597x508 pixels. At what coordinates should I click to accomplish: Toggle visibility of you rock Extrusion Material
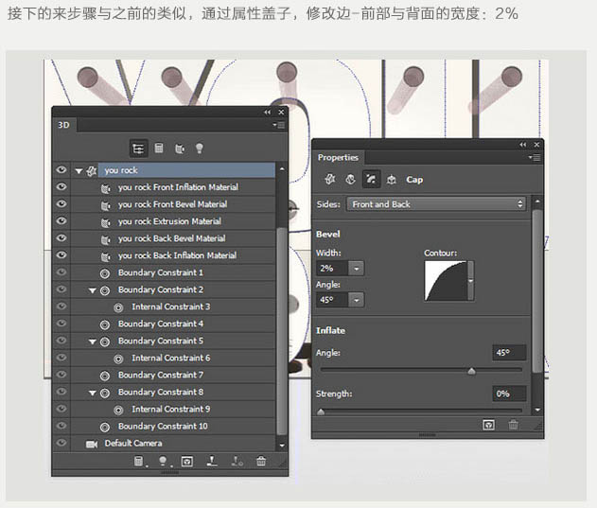[61, 221]
